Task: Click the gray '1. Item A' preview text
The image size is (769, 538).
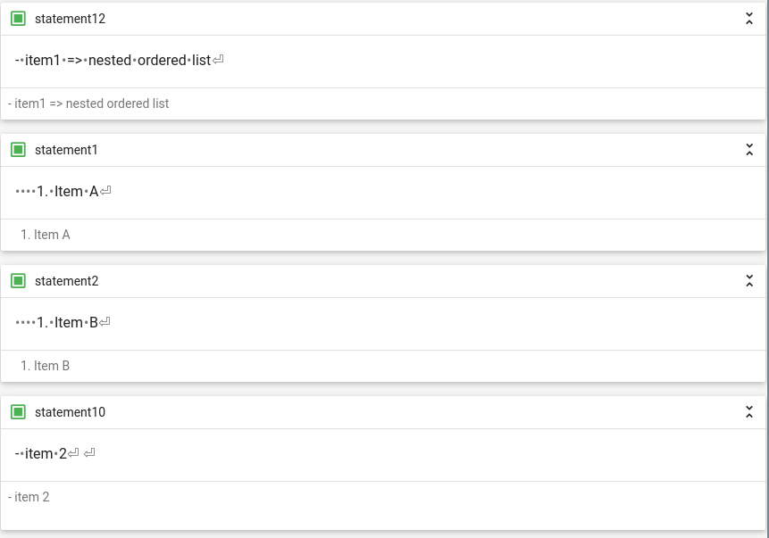Action: (46, 235)
